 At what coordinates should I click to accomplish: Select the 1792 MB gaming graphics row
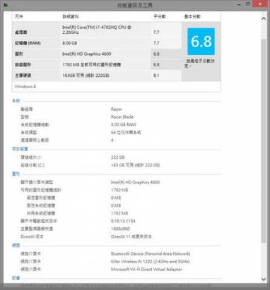(97, 65)
